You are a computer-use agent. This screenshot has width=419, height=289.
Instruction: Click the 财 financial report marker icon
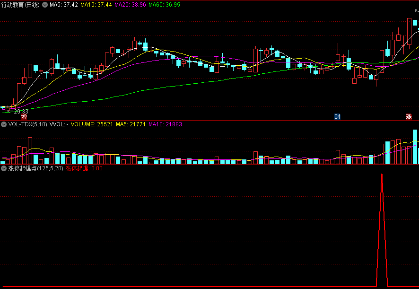[337, 116]
